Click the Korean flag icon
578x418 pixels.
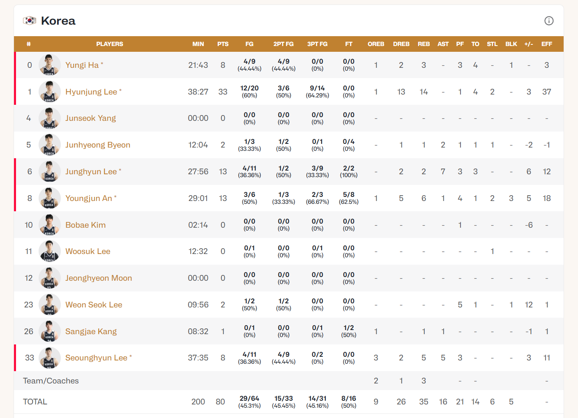click(x=30, y=21)
